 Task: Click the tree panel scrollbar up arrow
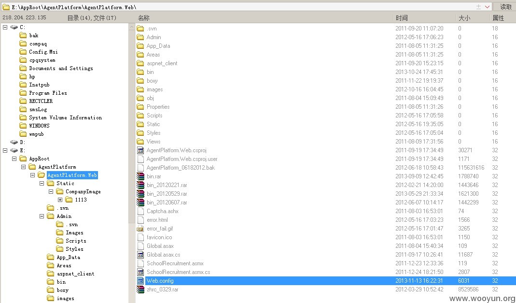(x=132, y=27)
